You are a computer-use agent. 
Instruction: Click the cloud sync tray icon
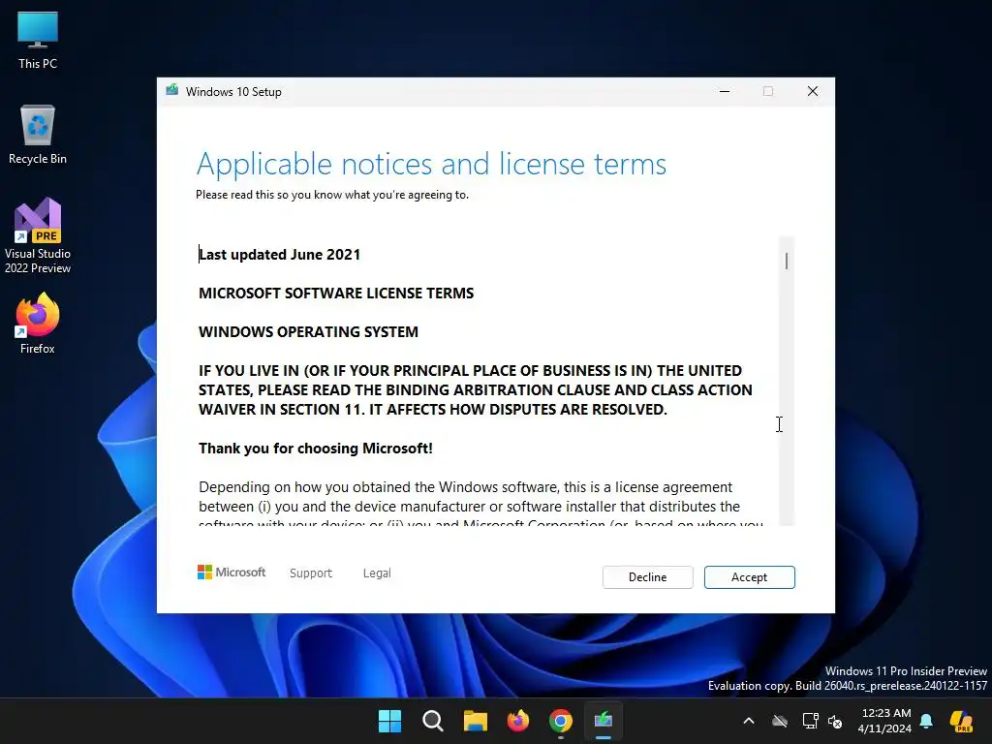[x=780, y=721]
